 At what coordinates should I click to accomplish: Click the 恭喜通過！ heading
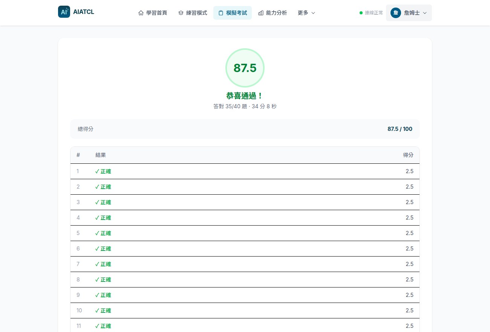(245, 96)
